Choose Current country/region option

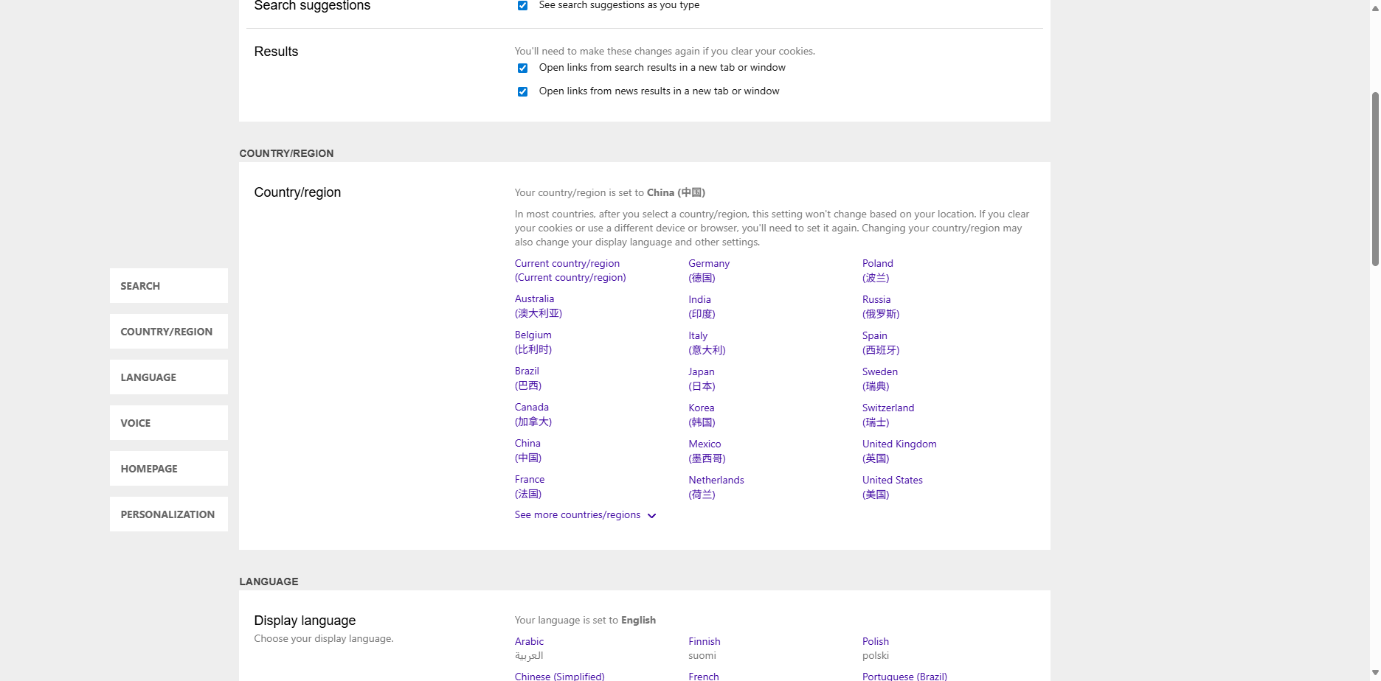click(567, 263)
